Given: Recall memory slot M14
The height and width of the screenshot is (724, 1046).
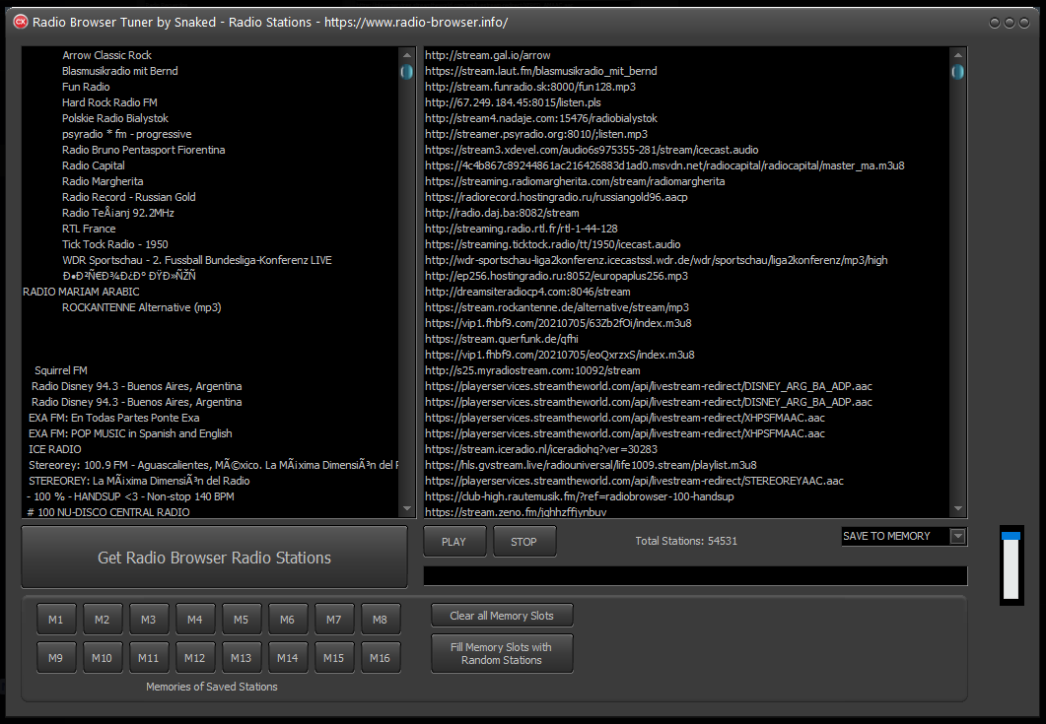Looking at the screenshot, I should pos(288,658).
